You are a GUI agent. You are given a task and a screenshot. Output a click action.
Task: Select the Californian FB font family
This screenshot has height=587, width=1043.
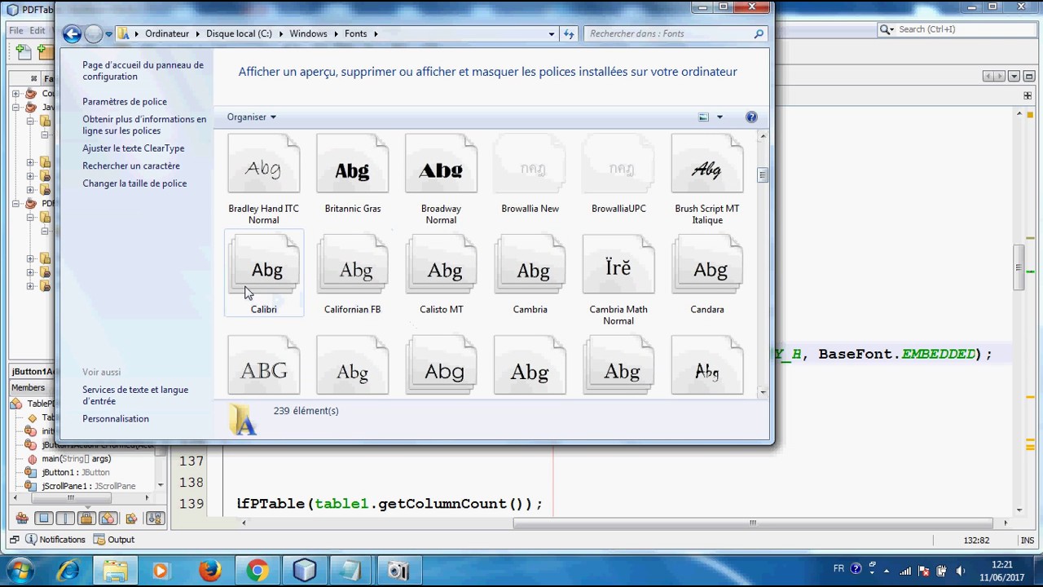tap(352, 275)
